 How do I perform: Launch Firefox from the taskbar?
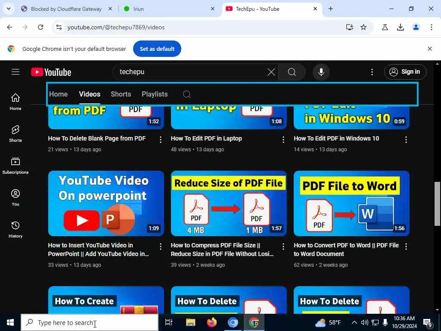point(211,322)
